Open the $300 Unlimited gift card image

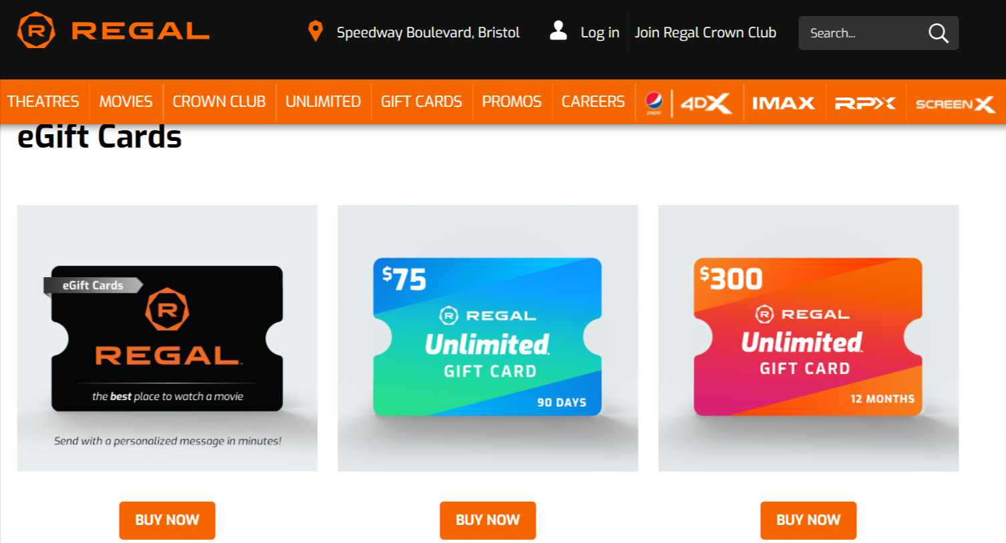(x=808, y=338)
